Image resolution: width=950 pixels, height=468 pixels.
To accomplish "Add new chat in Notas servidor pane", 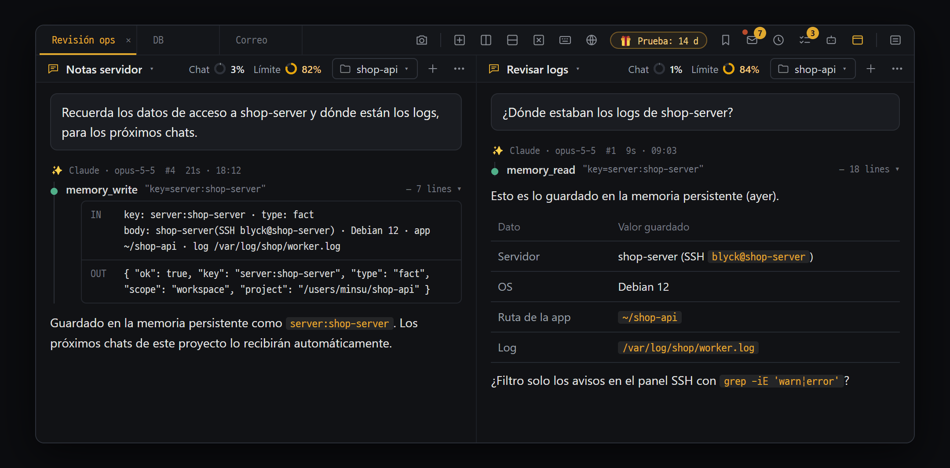I will point(433,69).
